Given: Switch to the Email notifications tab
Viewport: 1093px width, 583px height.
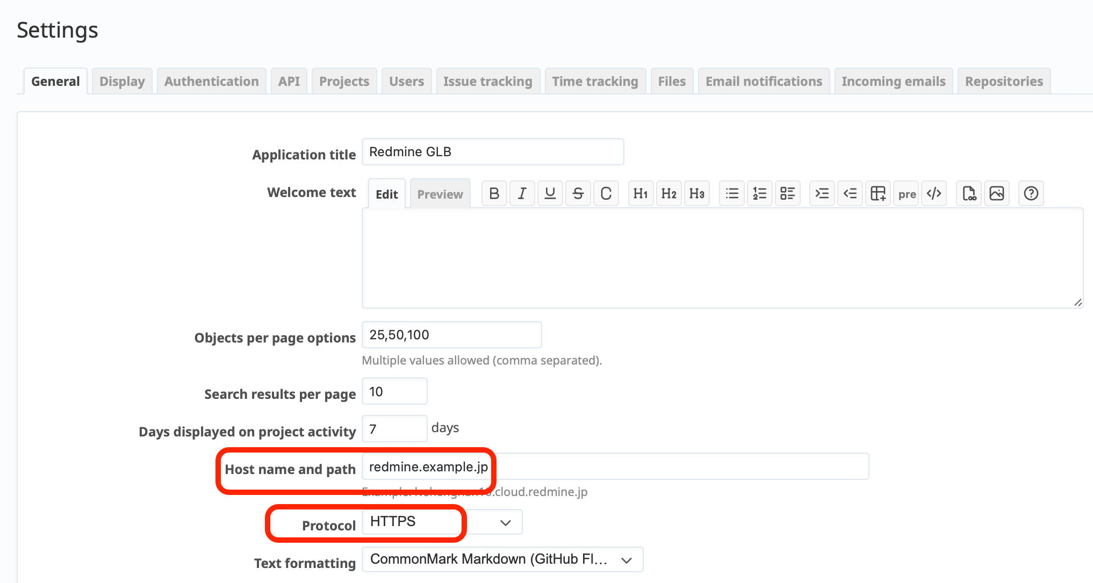Looking at the screenshot, I should click(x=764, y=81).
